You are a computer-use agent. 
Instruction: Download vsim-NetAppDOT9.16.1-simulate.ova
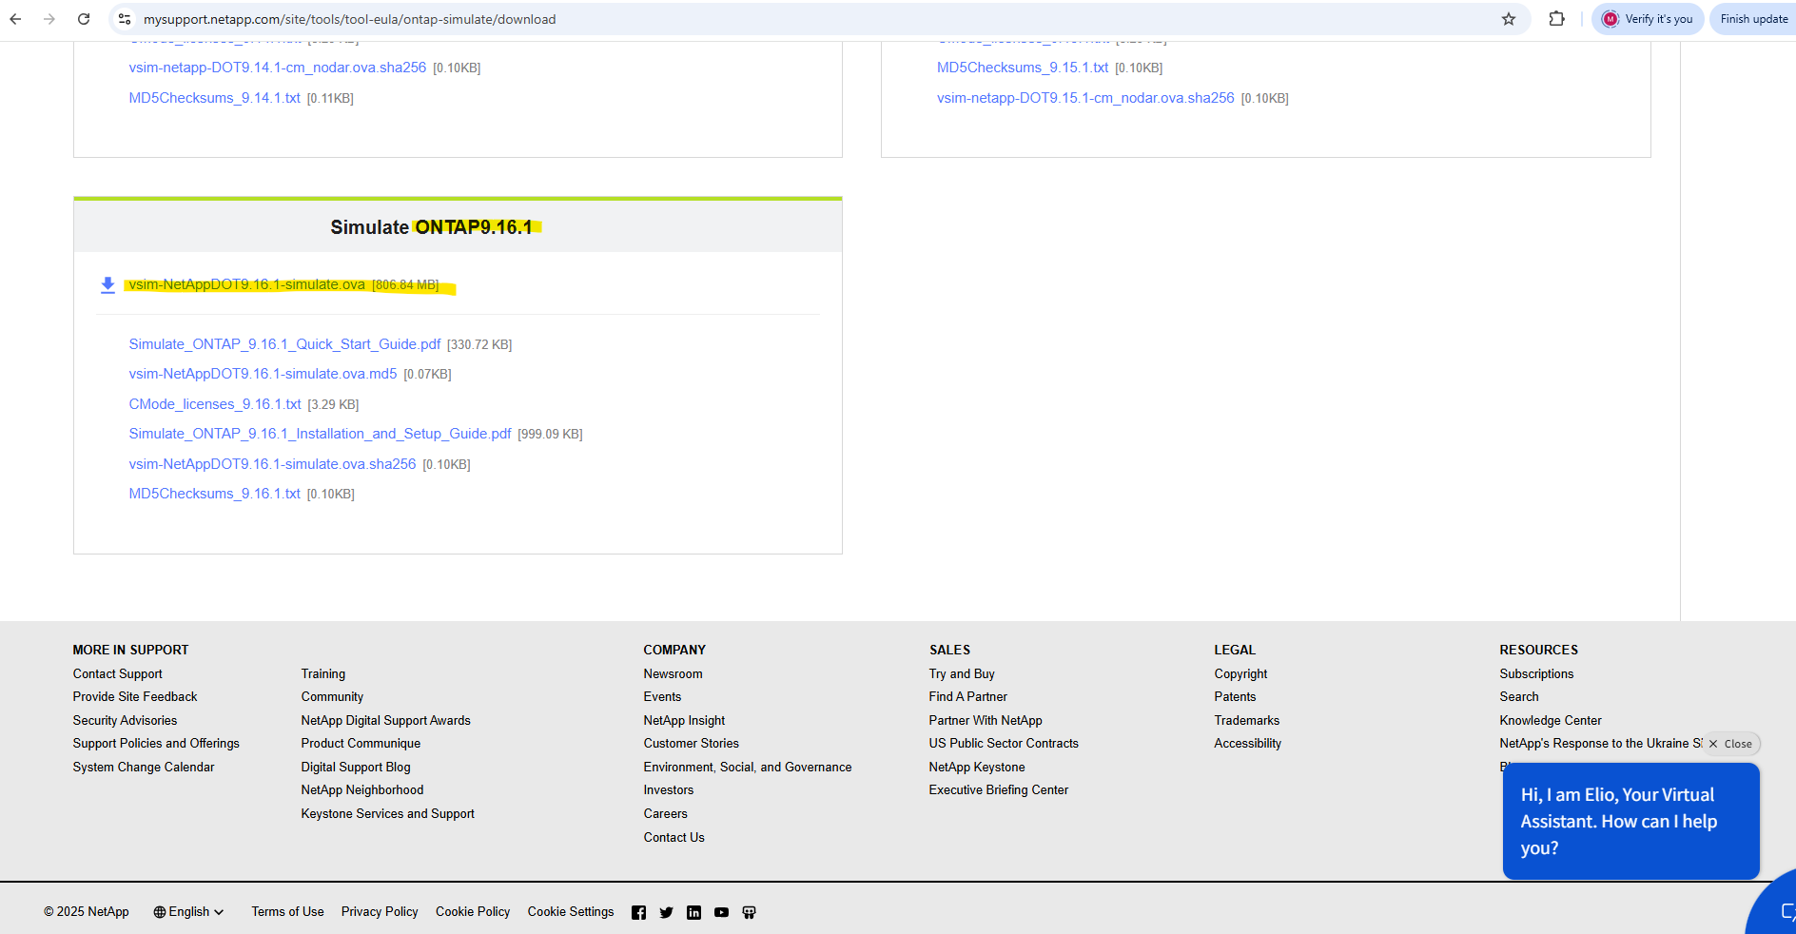[x=246, y=284]
